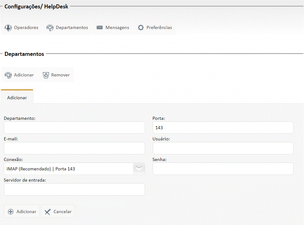Click the Operadores person icon
Screen dimensions: 304x225
tap(8, 28)
